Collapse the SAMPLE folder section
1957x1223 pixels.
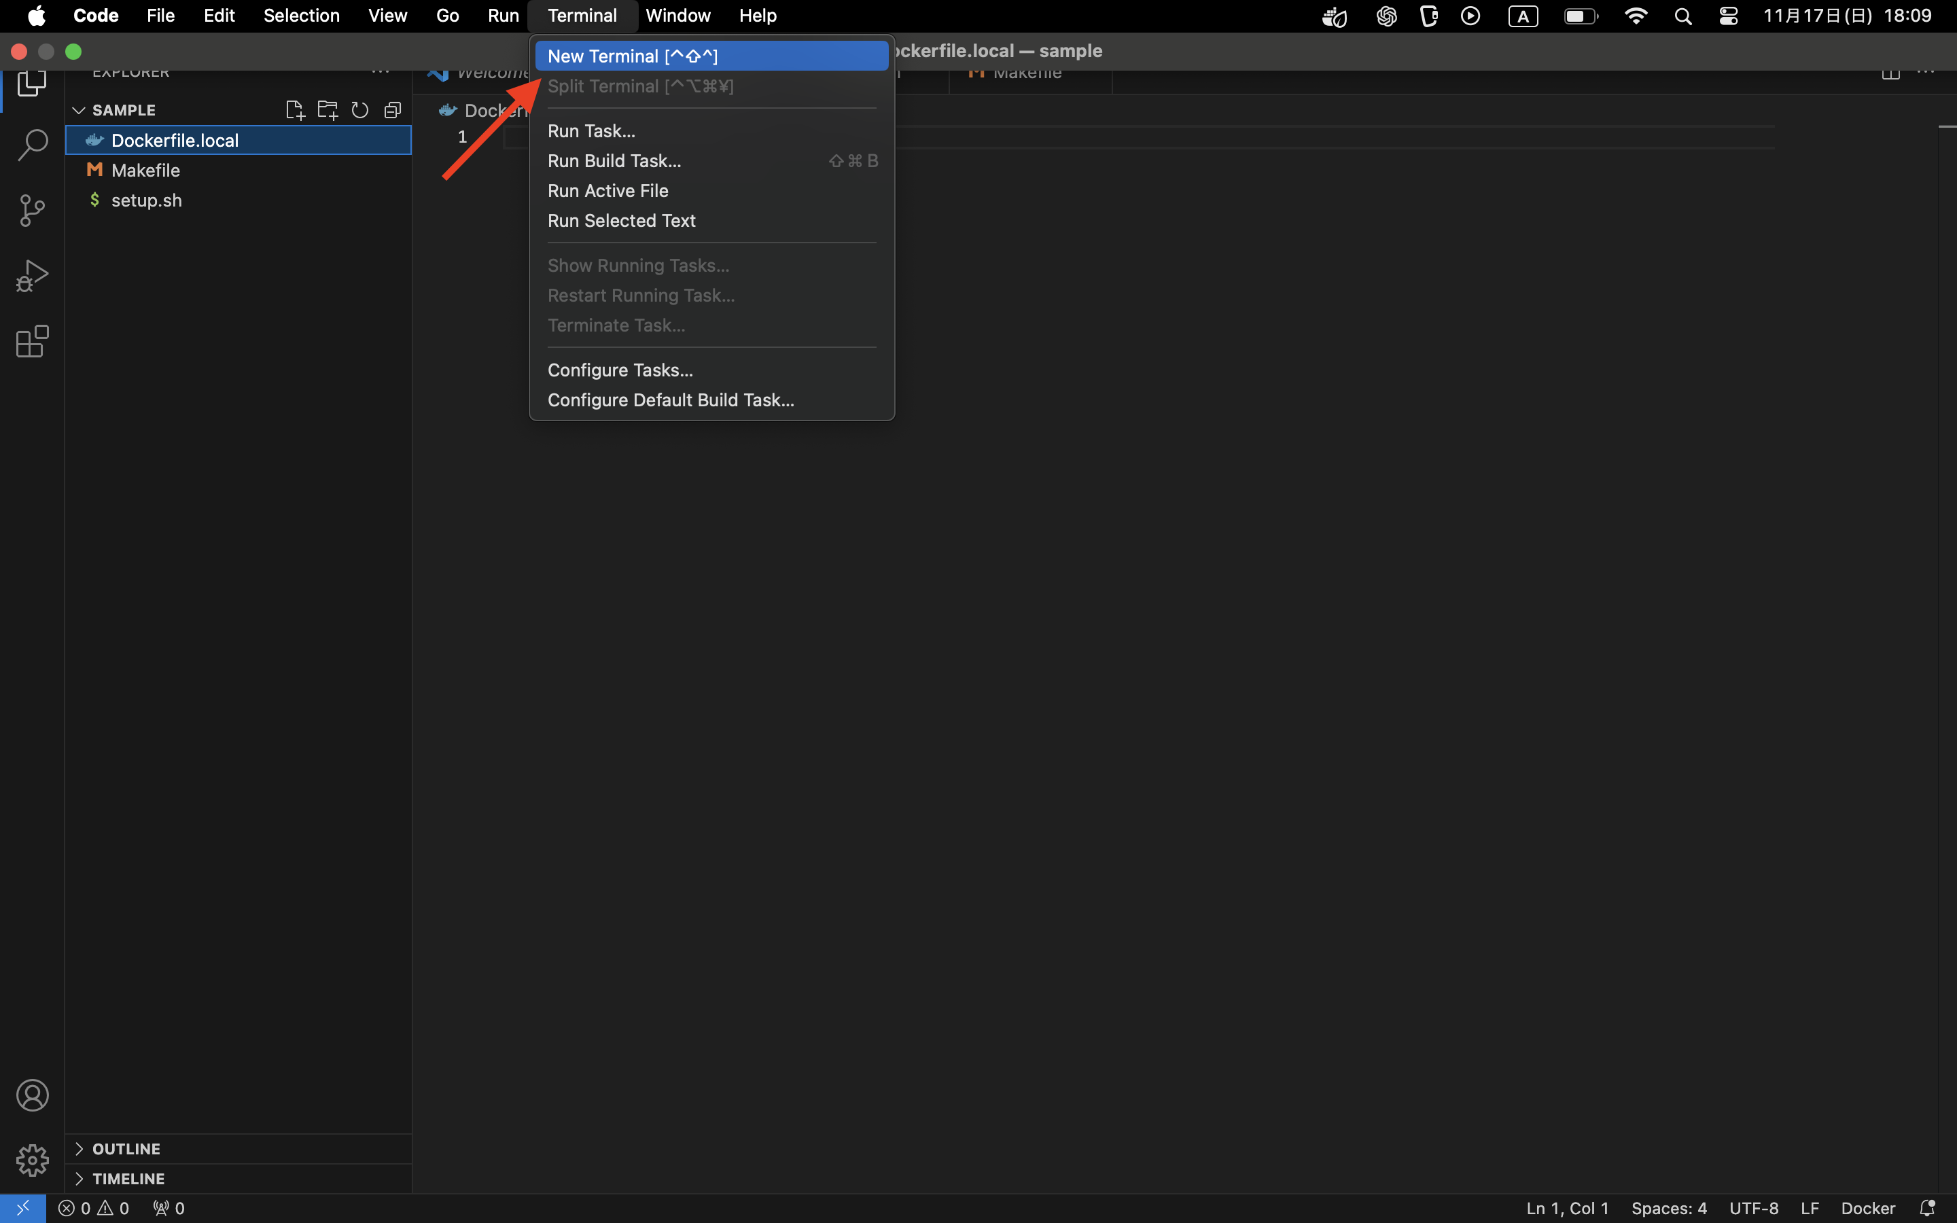pyautogui.click(x=80, y=110)
